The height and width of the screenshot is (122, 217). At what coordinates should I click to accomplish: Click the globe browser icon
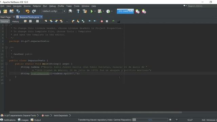coord(70,11)
